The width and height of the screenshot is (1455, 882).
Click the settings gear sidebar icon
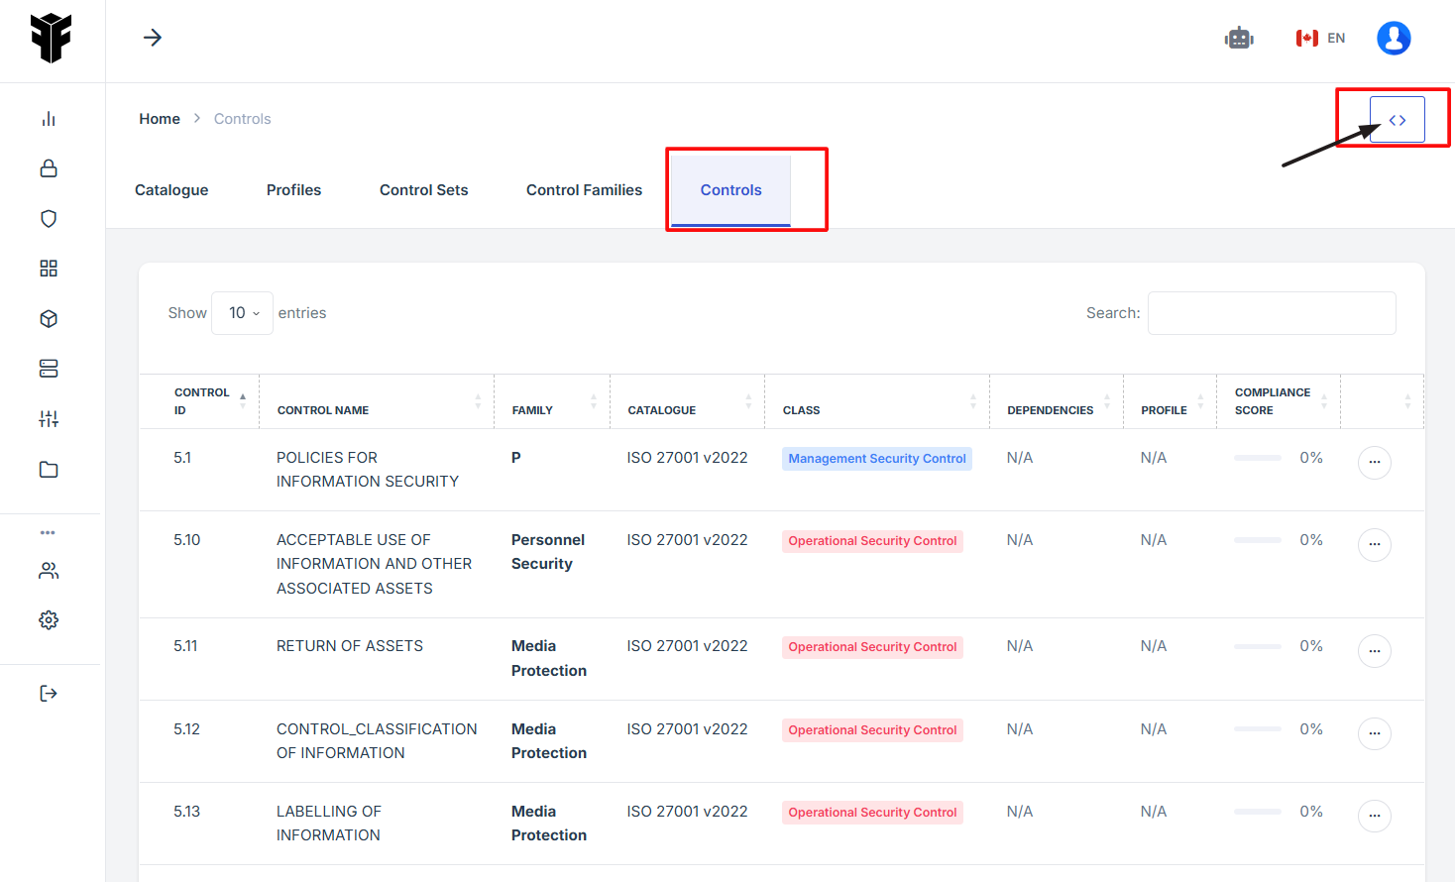49,620
